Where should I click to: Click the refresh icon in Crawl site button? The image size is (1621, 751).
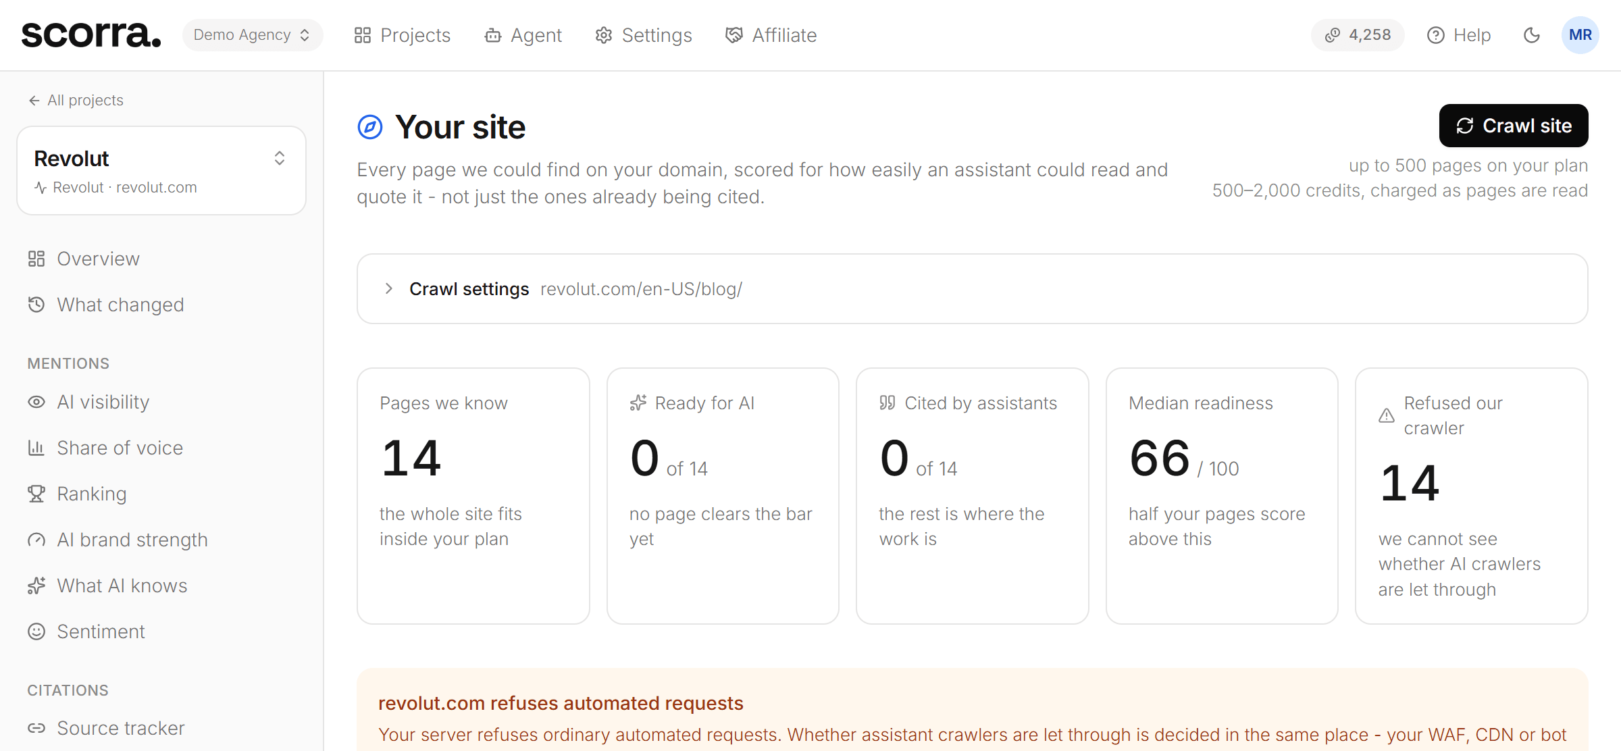click(x=1465, y=126)
